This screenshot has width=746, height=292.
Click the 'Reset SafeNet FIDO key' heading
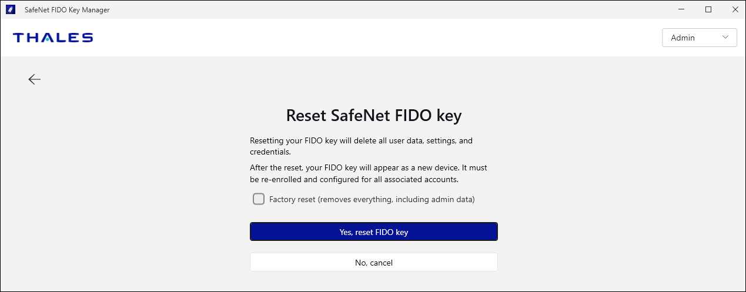373,116
